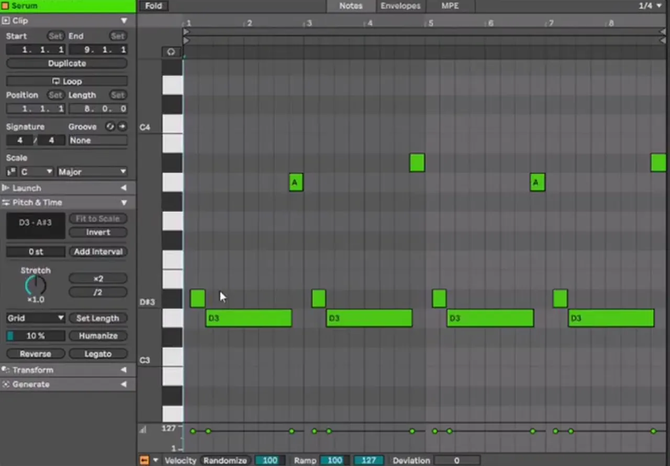Toggle the Fold button
The image size is (670, 466).
153,6
